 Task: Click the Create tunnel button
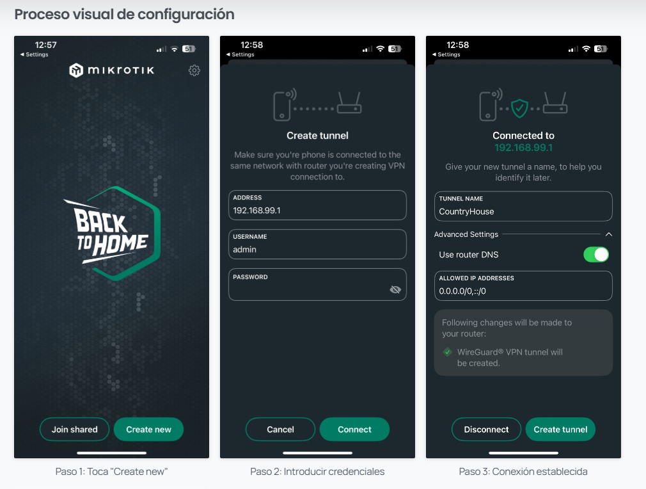click(x=561, y=429)
